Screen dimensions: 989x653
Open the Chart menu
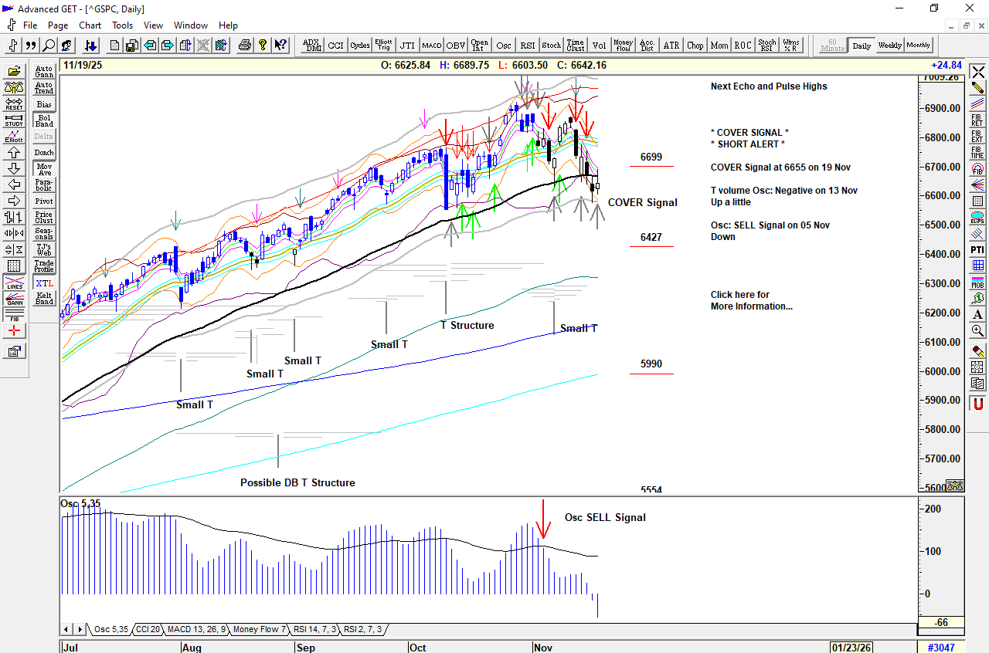(x=90, y=25)
